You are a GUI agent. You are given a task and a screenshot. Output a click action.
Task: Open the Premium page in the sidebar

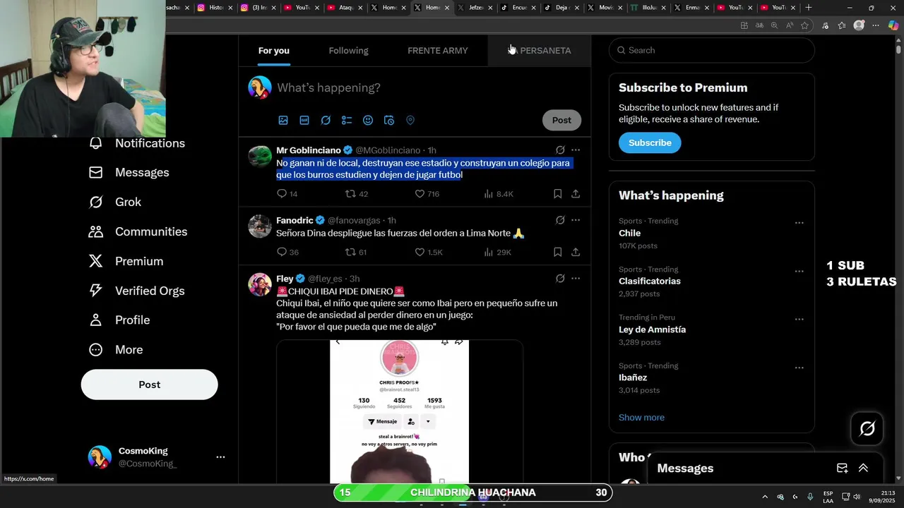126,262
